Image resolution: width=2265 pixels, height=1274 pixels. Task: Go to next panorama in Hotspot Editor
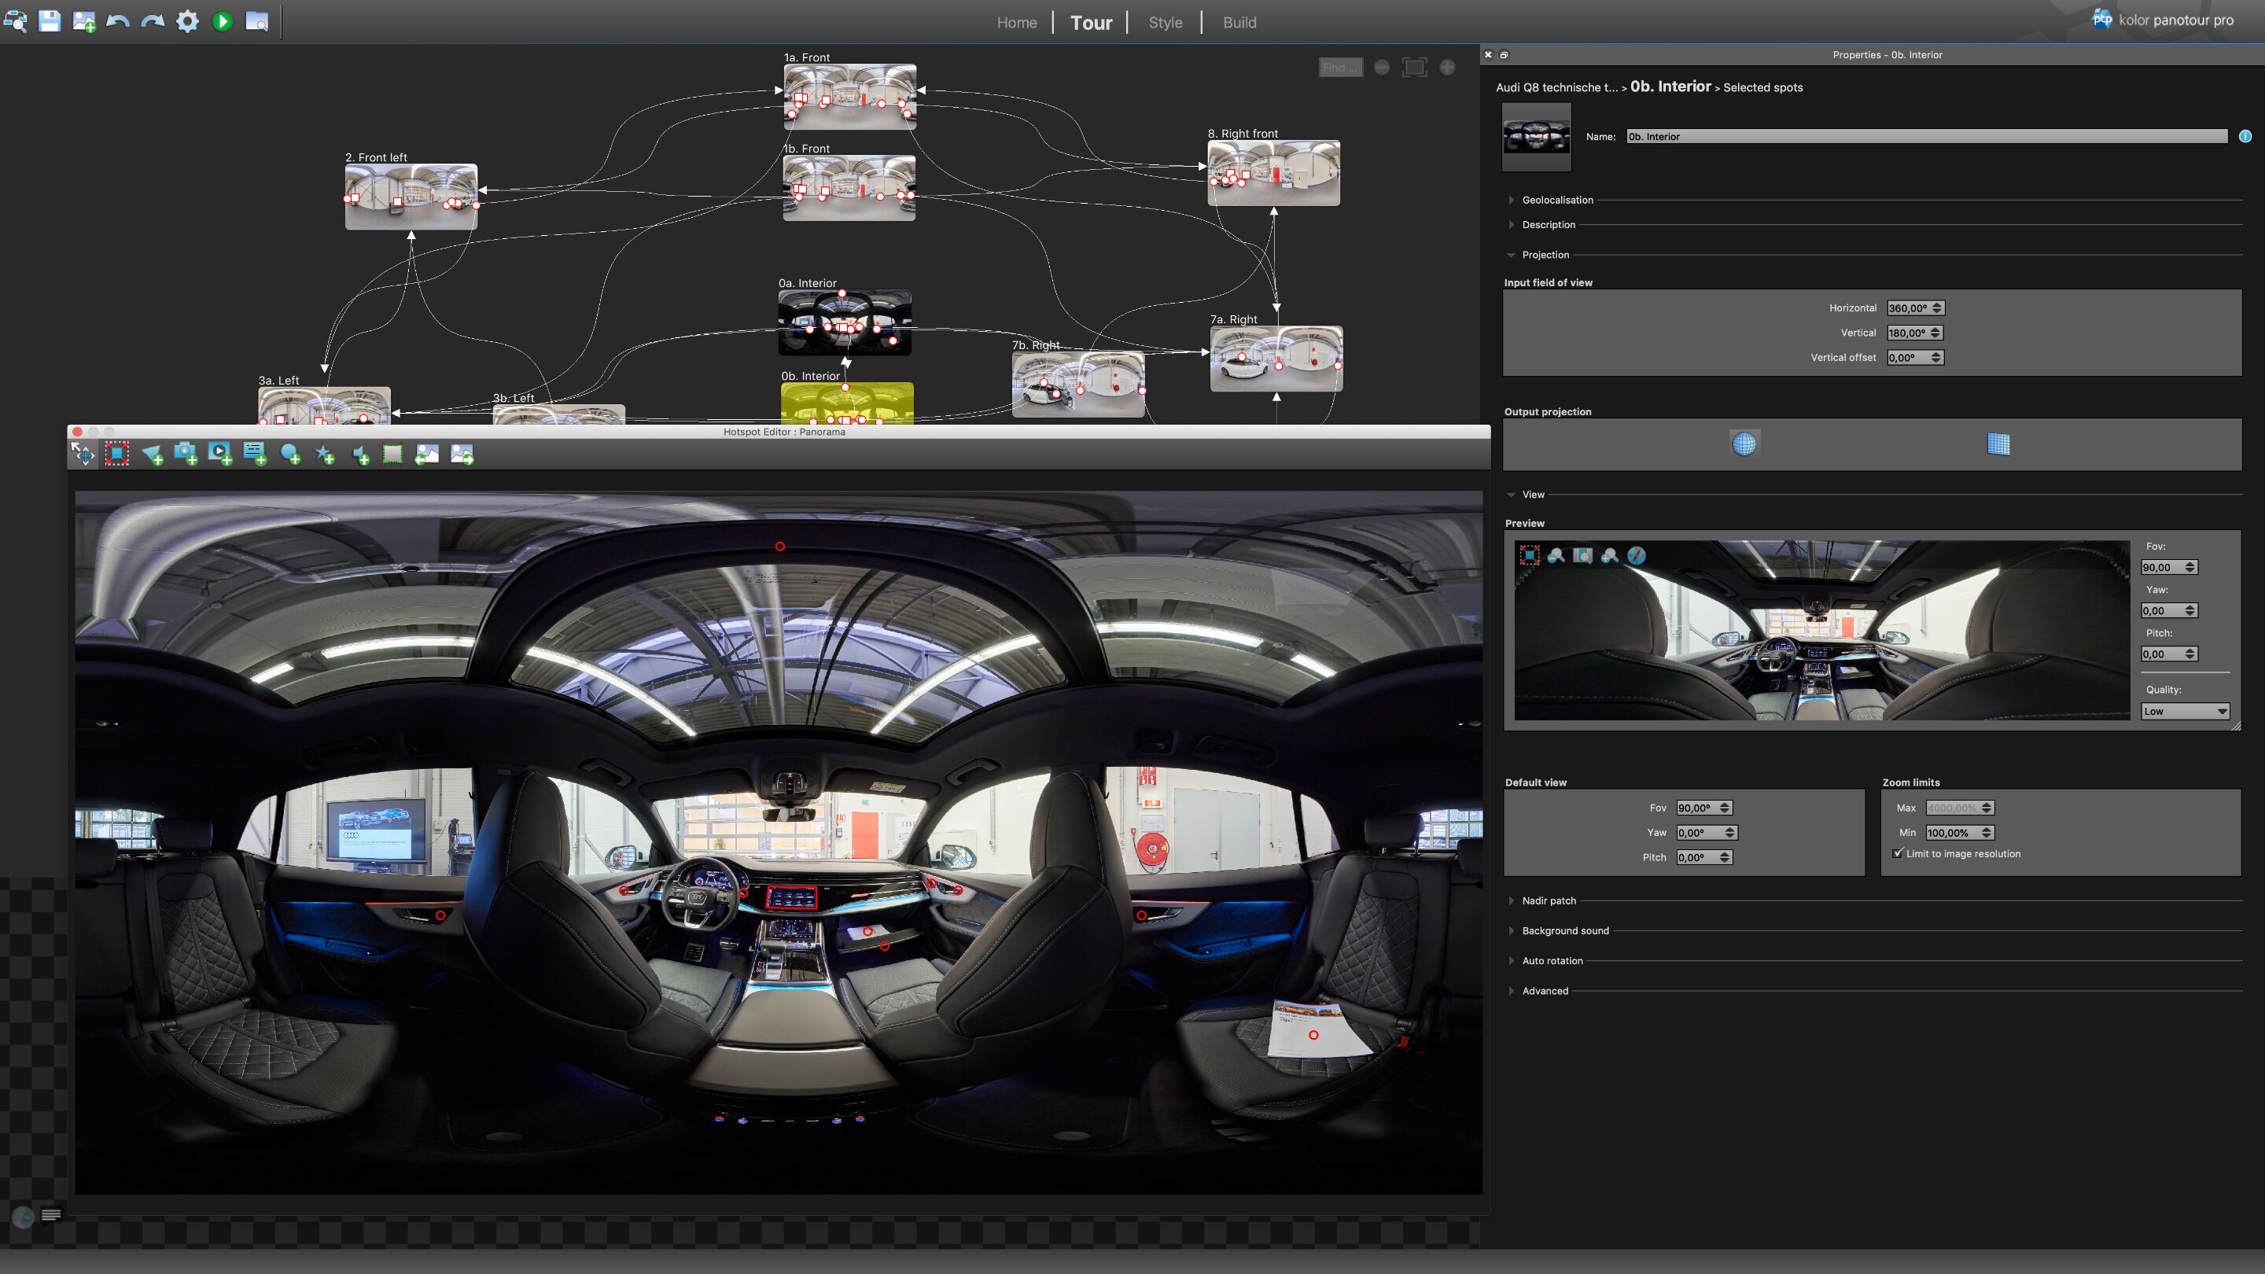coord(462,454)
